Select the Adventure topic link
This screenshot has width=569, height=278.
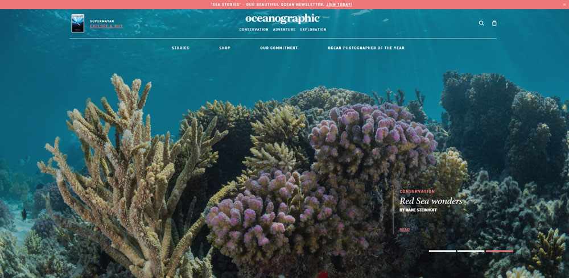pyautogui.click(x=284, y=30)
